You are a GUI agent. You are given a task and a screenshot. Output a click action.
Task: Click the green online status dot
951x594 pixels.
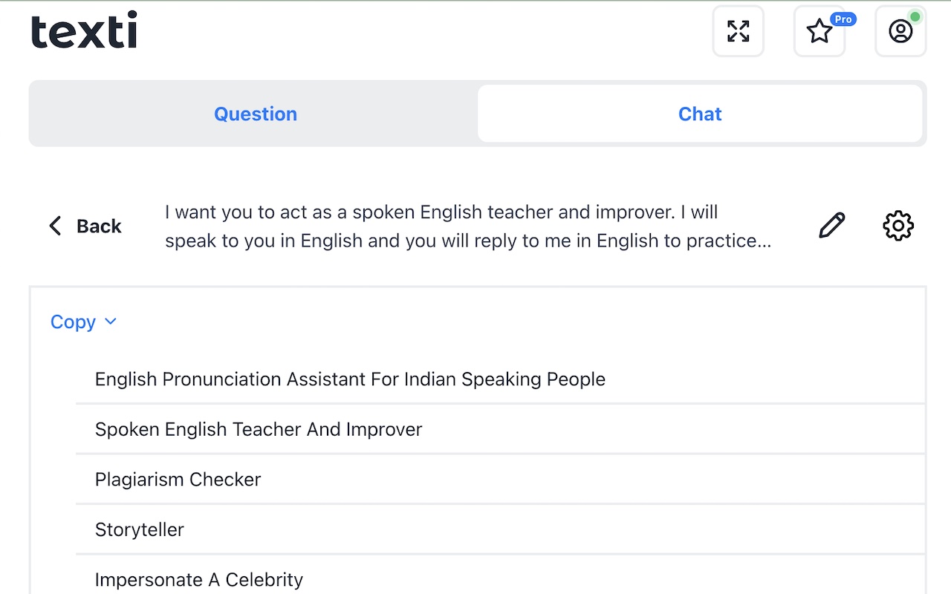click(x=915, y=16)
